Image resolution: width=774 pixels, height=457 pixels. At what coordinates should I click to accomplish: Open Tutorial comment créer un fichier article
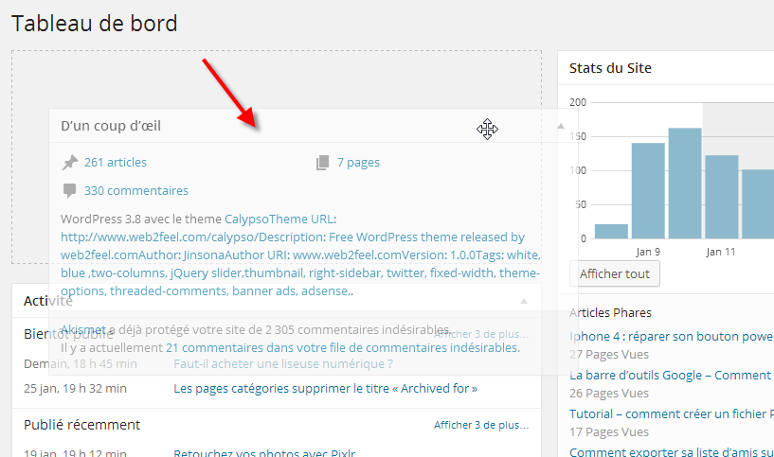(x=671, y=413)
